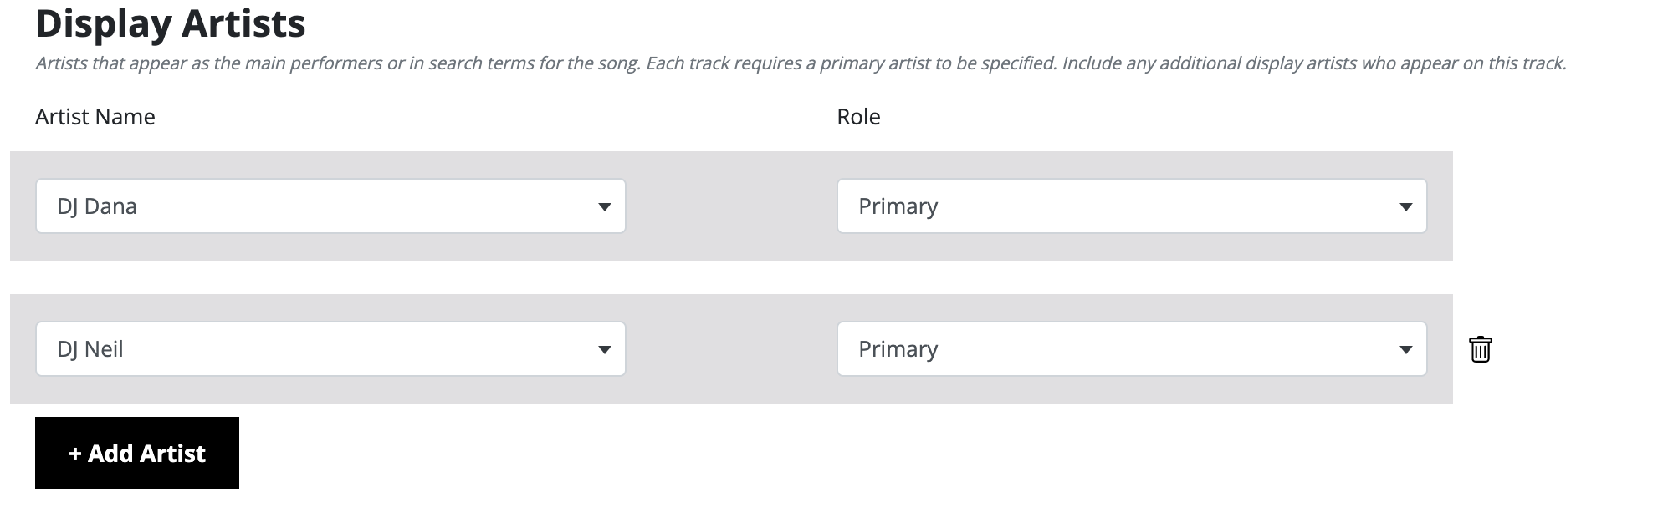The height and width of the screenshot is (523, 1663).
Task: Click the Role column label
Action: click(858, 117)
